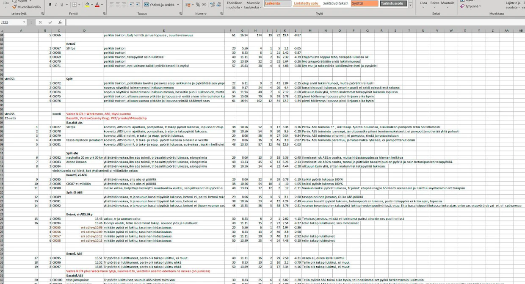Open Name Box dropdown arrow
This screenshot has height=284, width=525.
tap(24, 22)
